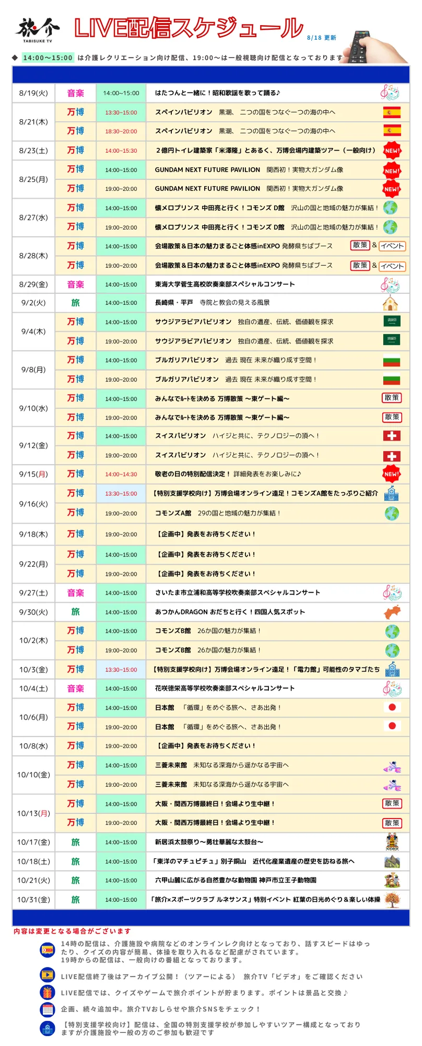Click 音楽 category in 8/19 row
The height and width of the screenshot is (1046, 422).
click(x=76, y=93)
